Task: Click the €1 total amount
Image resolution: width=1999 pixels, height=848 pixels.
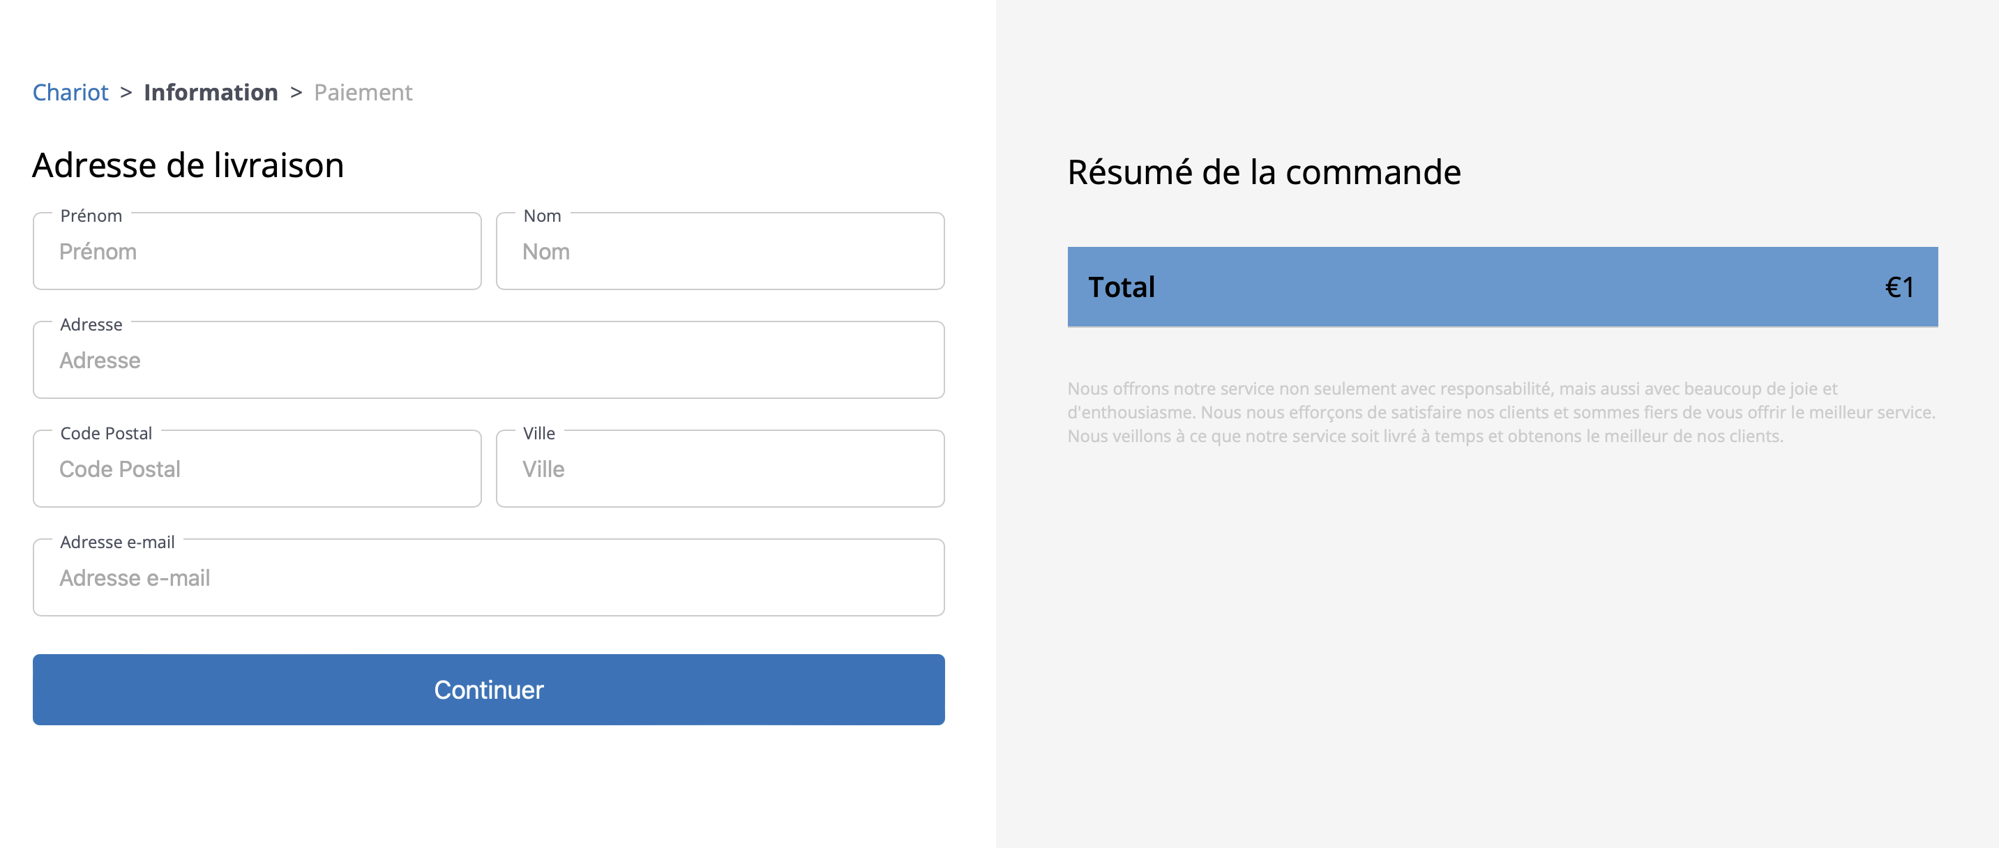Action: (x=1899, y=287)
